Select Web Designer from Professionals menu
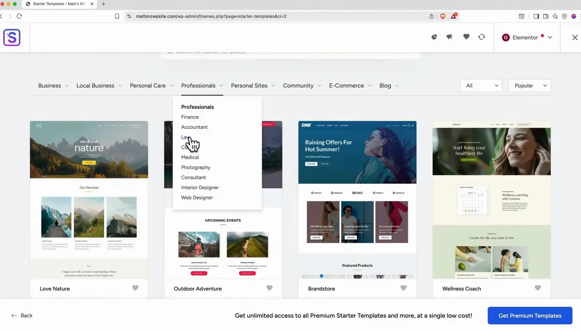The height and width of the screenshot is (331, 581). tap(197, 198)
